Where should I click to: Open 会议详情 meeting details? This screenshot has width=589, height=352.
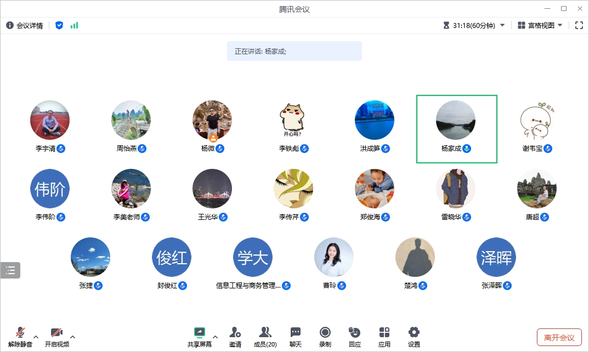tap(25, 25)
